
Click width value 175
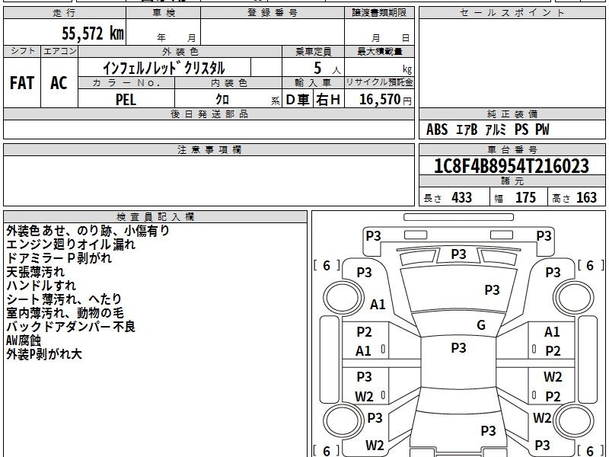pos(525,197)
